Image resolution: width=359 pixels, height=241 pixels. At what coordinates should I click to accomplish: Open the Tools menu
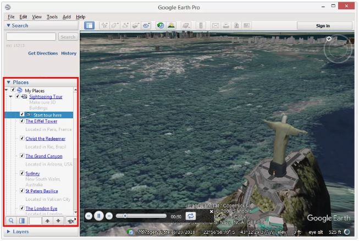point(52,17)
